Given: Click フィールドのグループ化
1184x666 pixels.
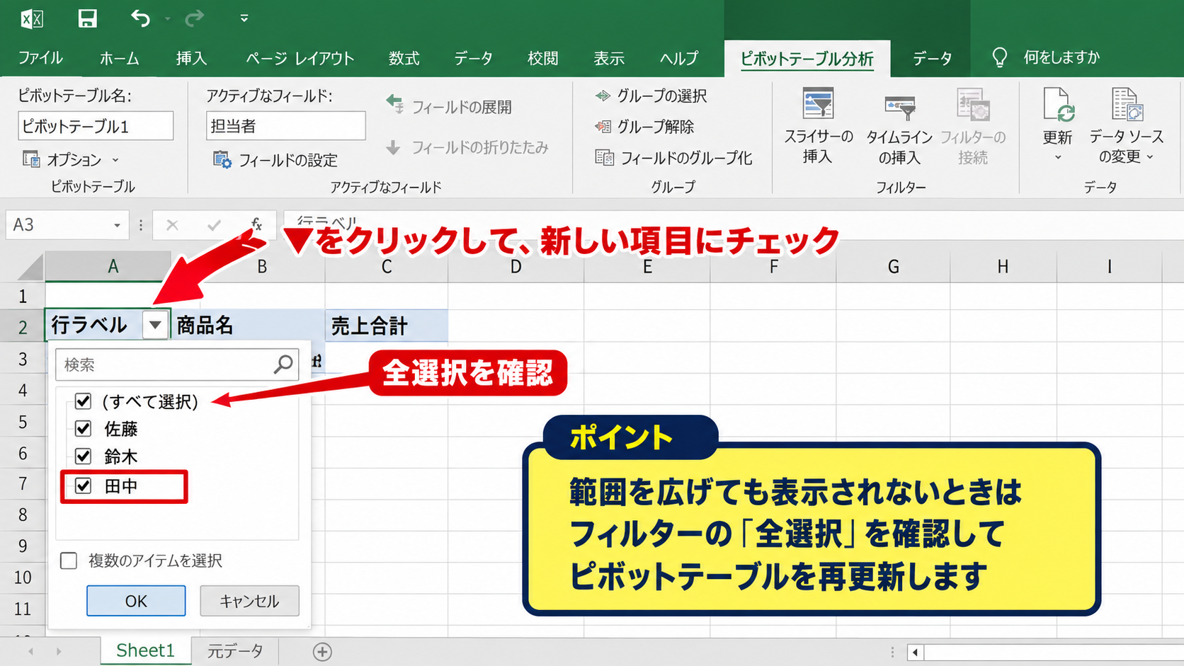Looking at the screenshot, I should (673, 158).
